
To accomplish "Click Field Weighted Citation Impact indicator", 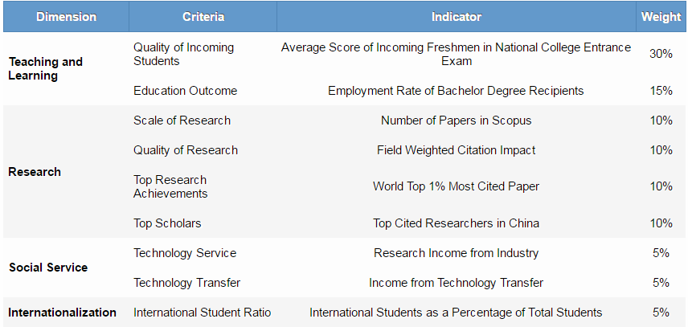I will [456, 150].
